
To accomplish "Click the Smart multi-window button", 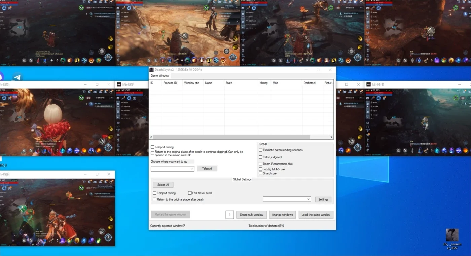I will [252, 215].
